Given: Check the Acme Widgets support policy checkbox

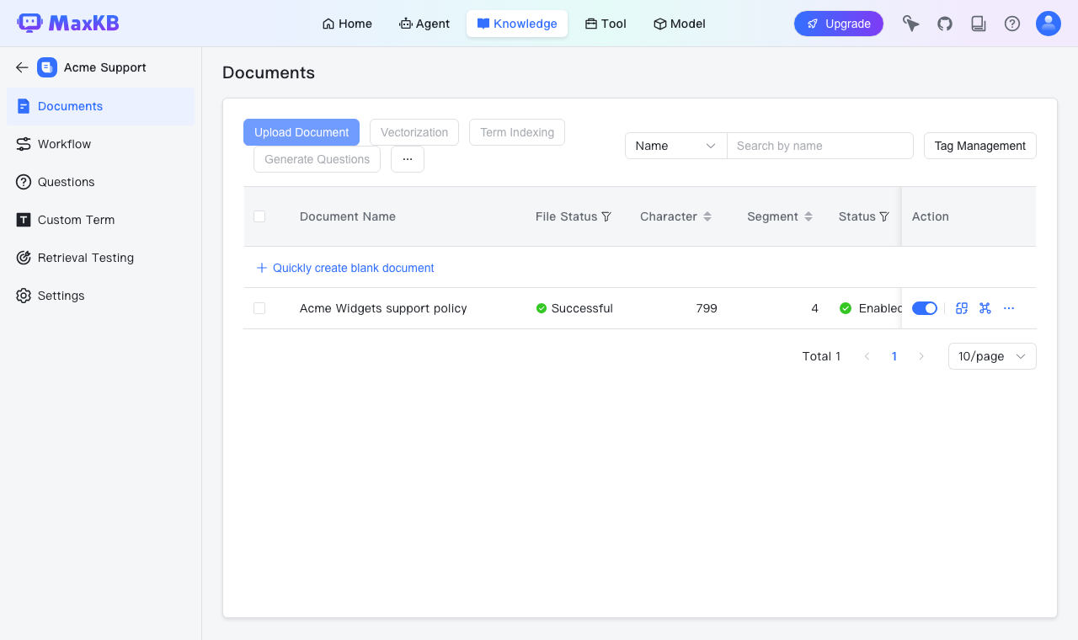Looking at the screenshot, I should click(x=259, y=308).
